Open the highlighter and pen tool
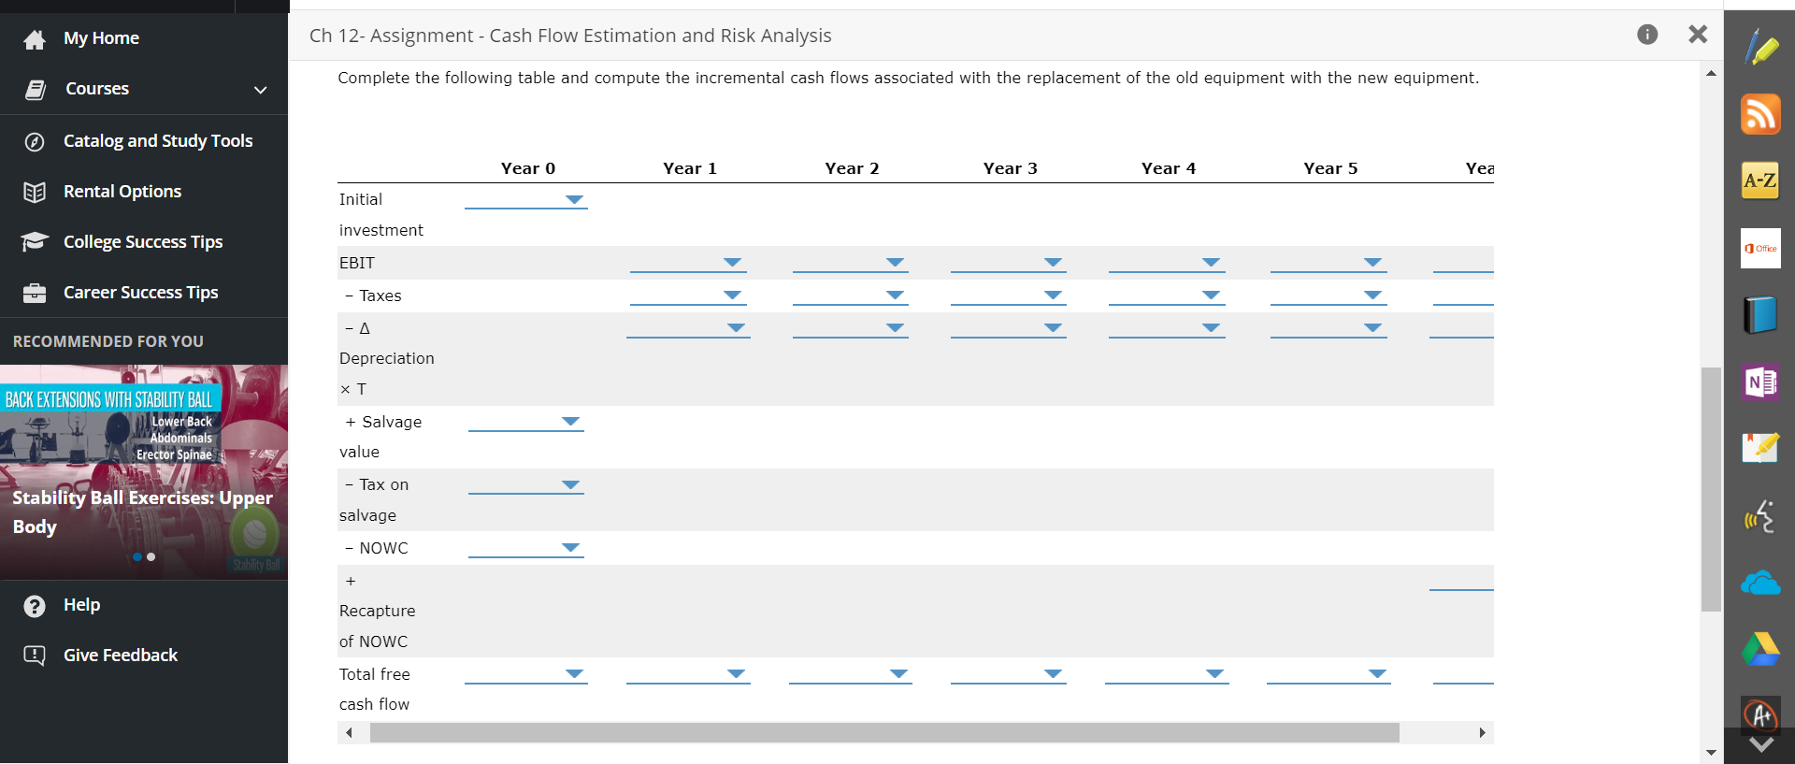 pyautogui.click(x=1760, y=47)
